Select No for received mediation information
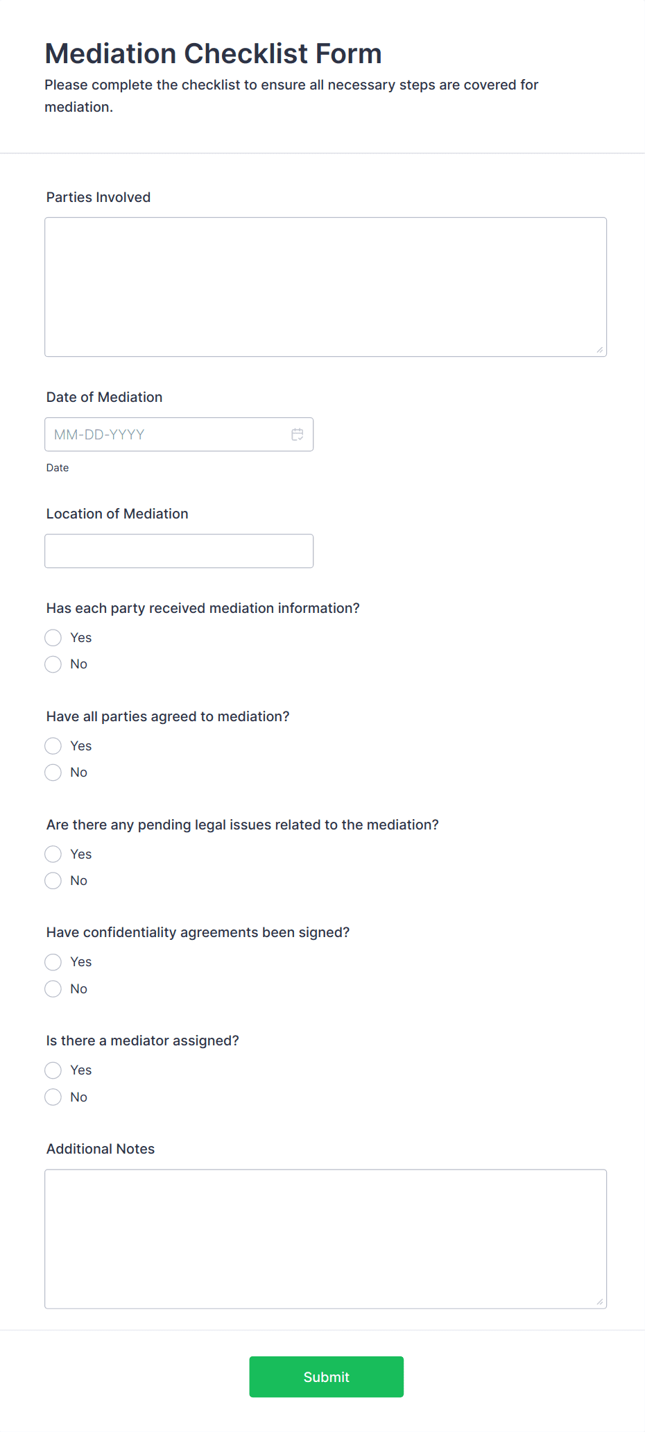The width and height of the screenshot is (645, 1432). 53,664
